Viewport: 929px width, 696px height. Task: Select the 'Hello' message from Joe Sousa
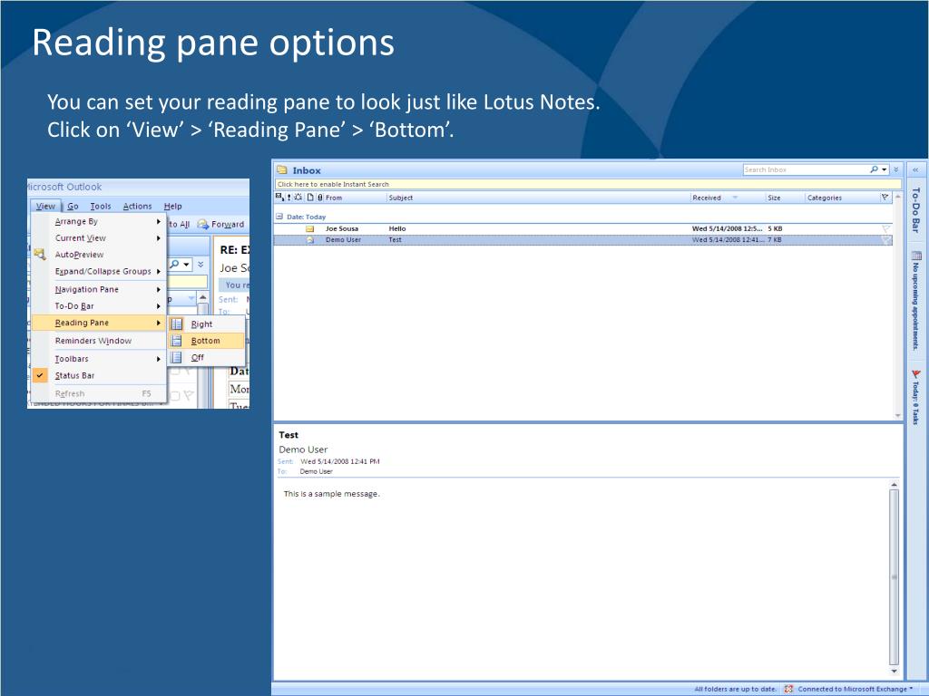point(583,228)
